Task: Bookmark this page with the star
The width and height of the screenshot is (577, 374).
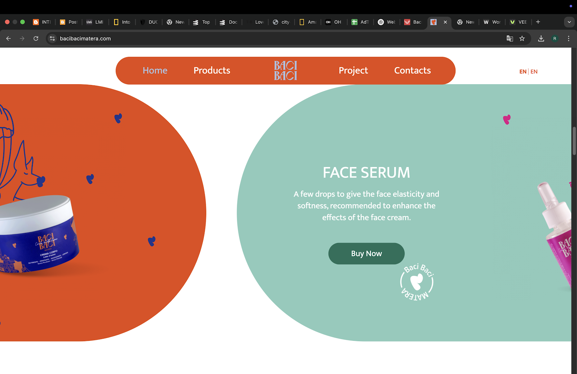Action: [522, 39]
